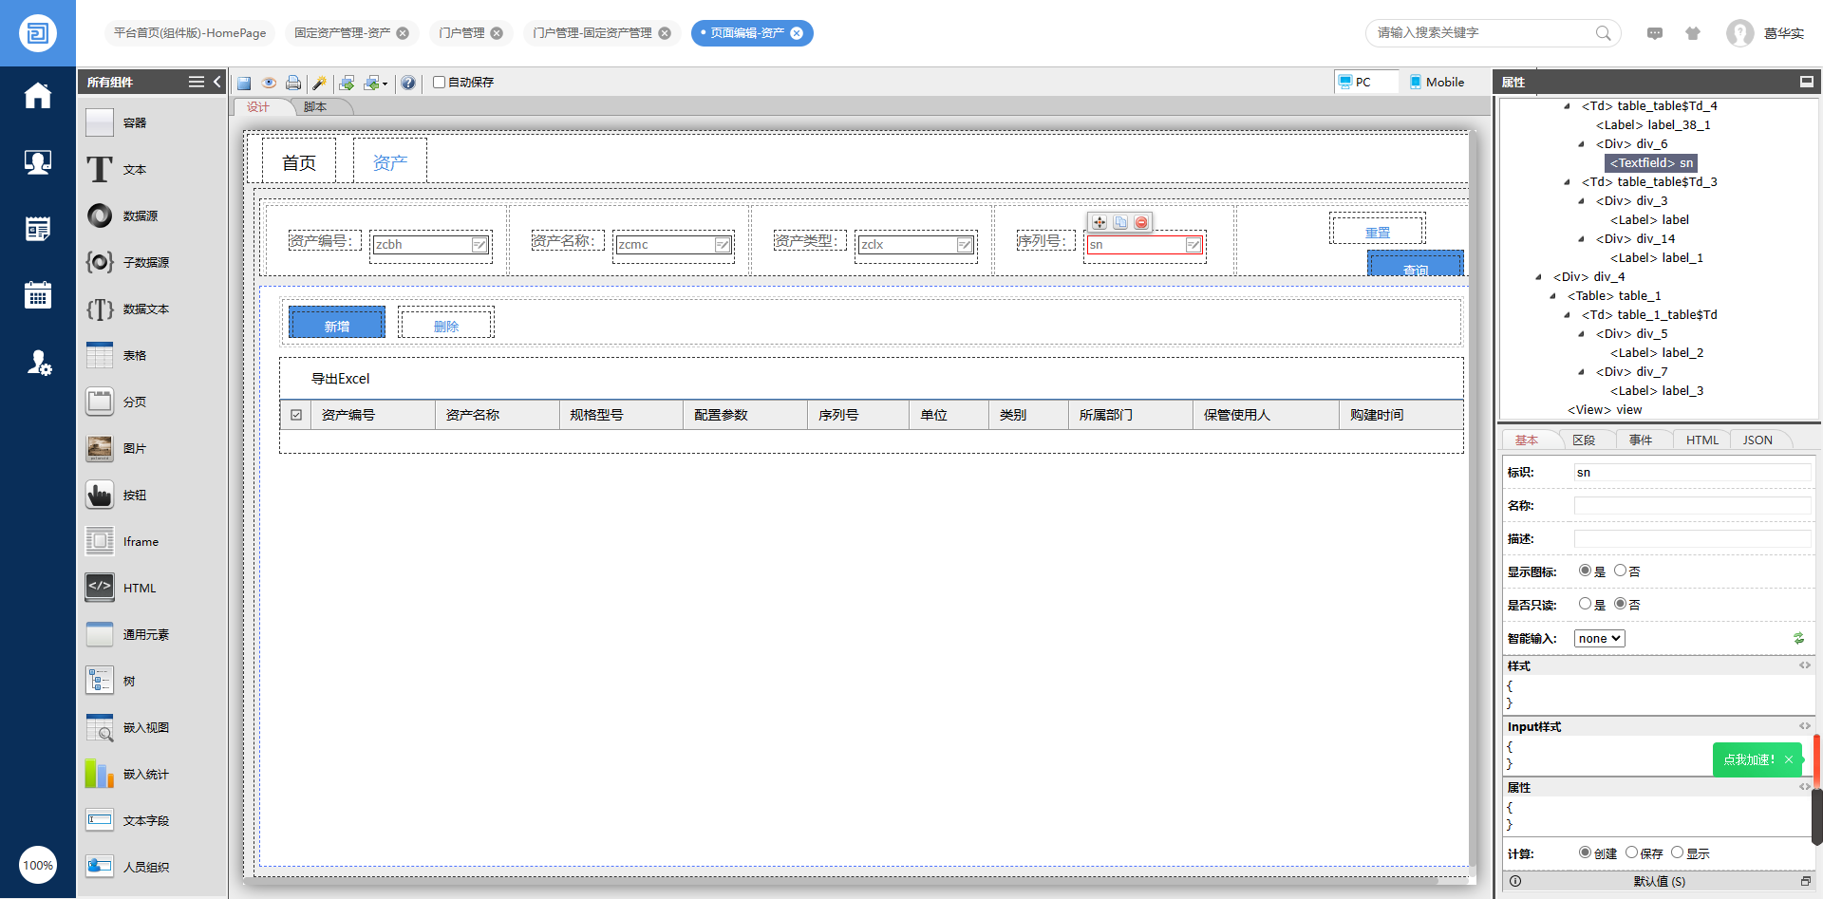The height and width of the screenshot is (899, 1823).
Task: Open the import toolbar dropdown arrow
Action: tap(385, 84)
